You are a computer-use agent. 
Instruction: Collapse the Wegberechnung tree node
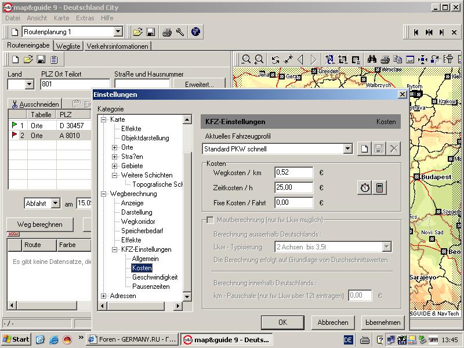(x=104, y=194)
